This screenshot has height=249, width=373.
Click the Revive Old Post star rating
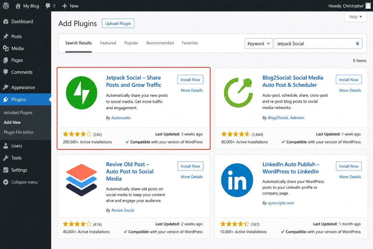[x=77, y=224]
